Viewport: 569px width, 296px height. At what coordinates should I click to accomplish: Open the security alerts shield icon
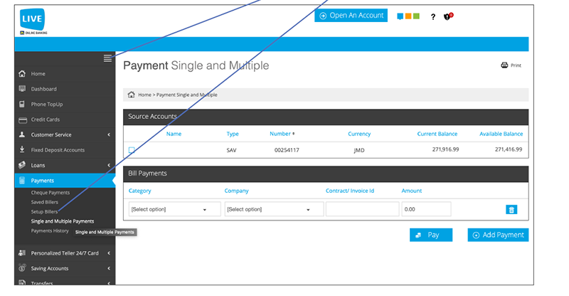(x=448, y=16)
